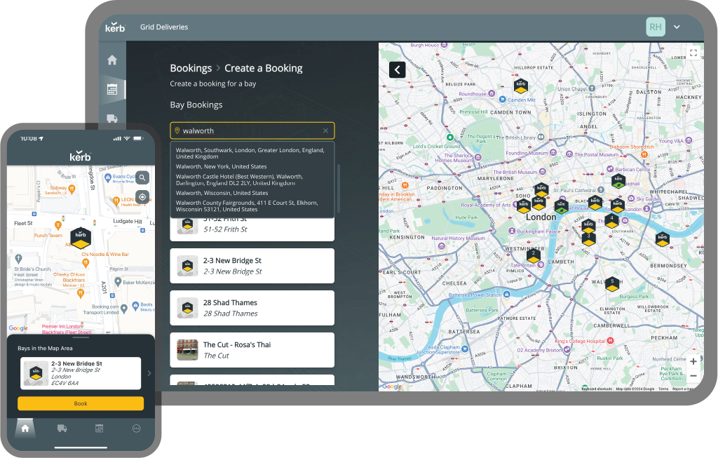
Task: Click in the walworth location search field
Action: coord(252,130)
